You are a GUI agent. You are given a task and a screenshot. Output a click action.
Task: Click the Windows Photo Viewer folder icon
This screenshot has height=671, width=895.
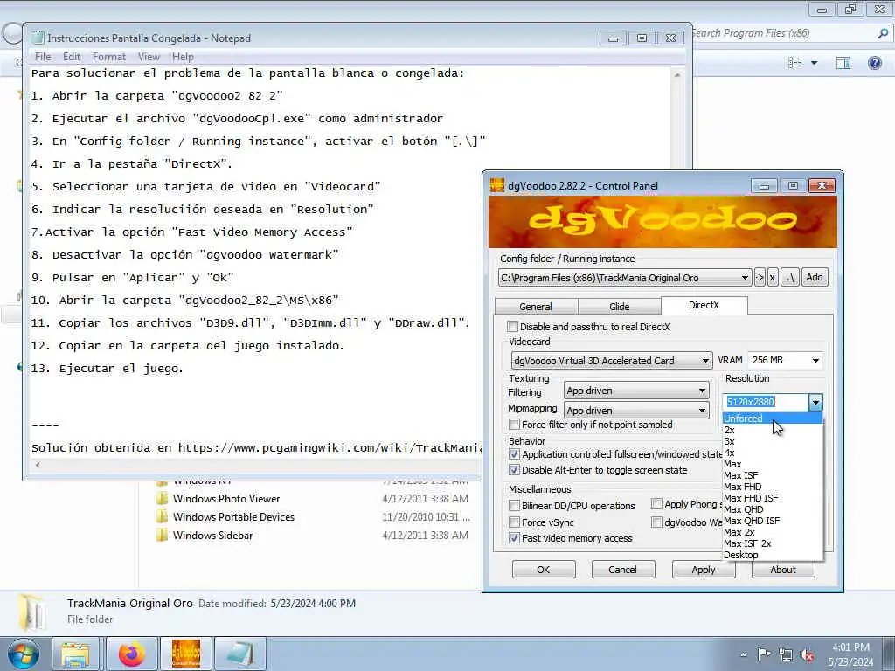coord(162,499)
